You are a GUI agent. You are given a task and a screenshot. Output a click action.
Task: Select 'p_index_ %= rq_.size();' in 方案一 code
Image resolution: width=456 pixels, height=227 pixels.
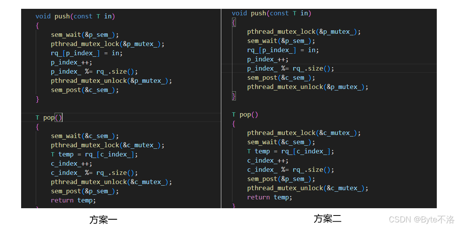(x=94, y=72)
